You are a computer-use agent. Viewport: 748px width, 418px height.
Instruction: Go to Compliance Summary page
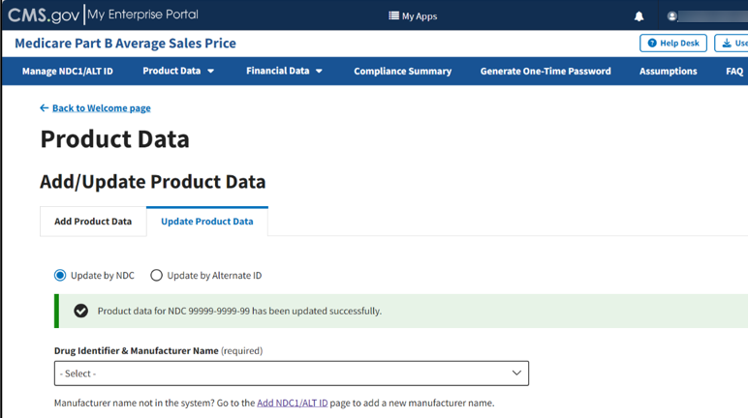[402, 71]
